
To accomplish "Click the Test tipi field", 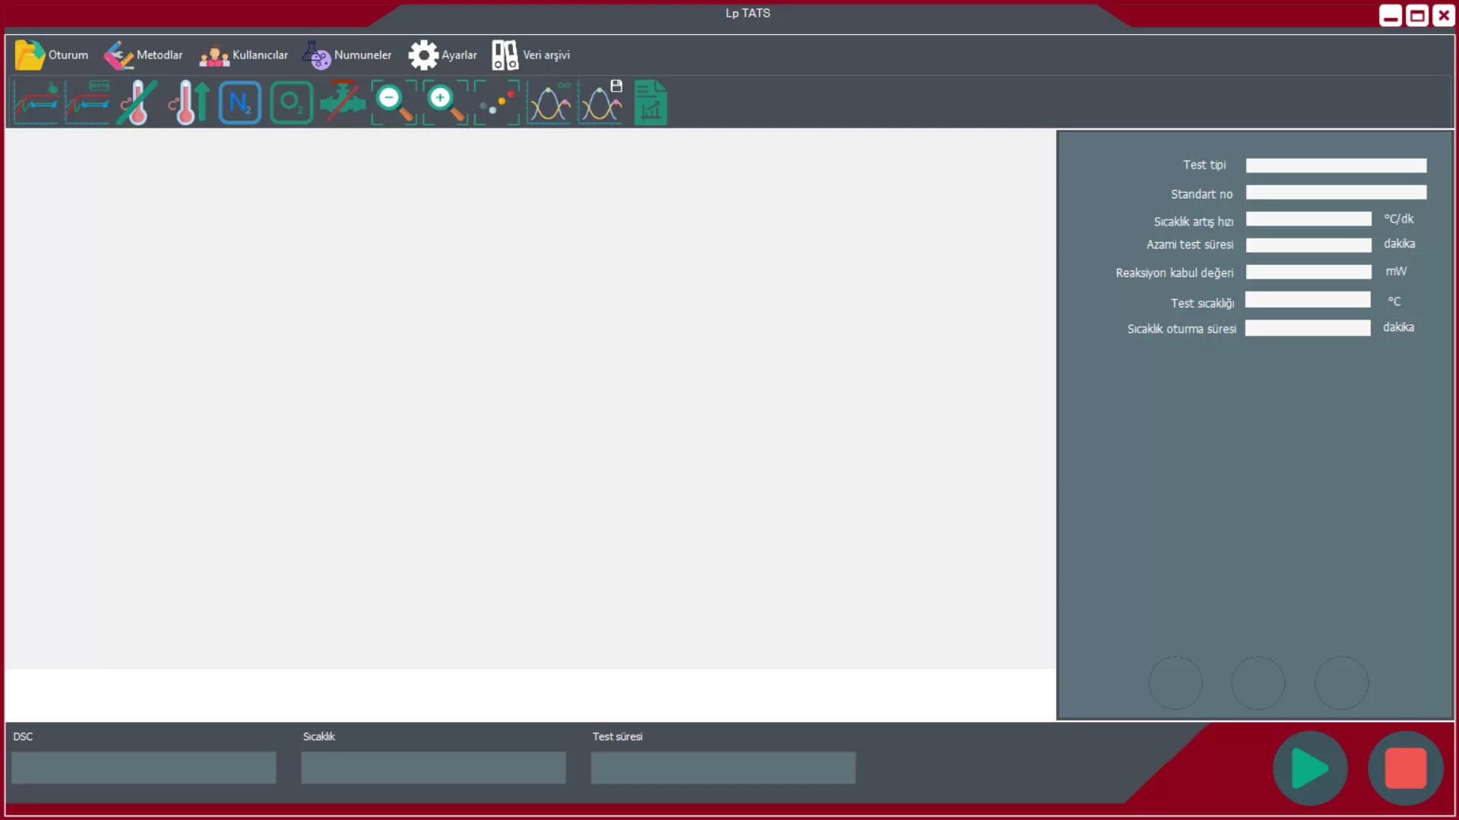I will (x=1336, y=166).
